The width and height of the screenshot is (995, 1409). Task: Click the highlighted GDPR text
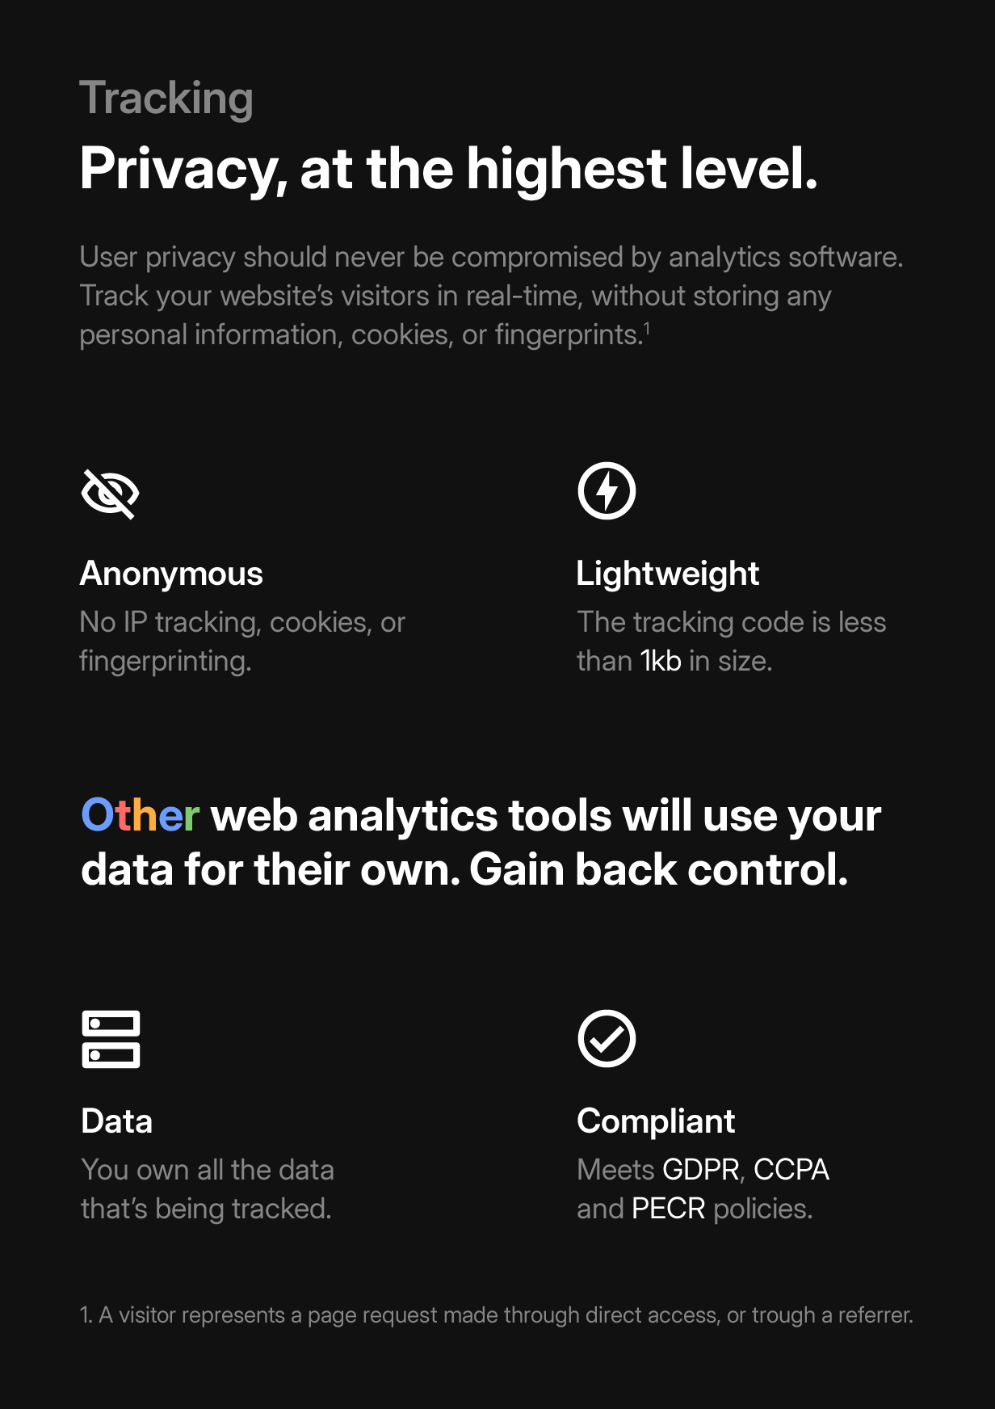[x=701, y=1170]
